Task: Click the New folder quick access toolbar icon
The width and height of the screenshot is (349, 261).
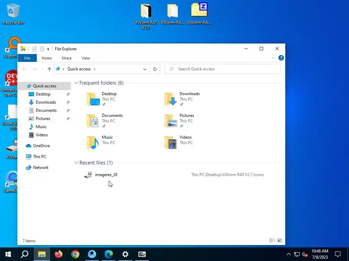Action: pos(42,49)
